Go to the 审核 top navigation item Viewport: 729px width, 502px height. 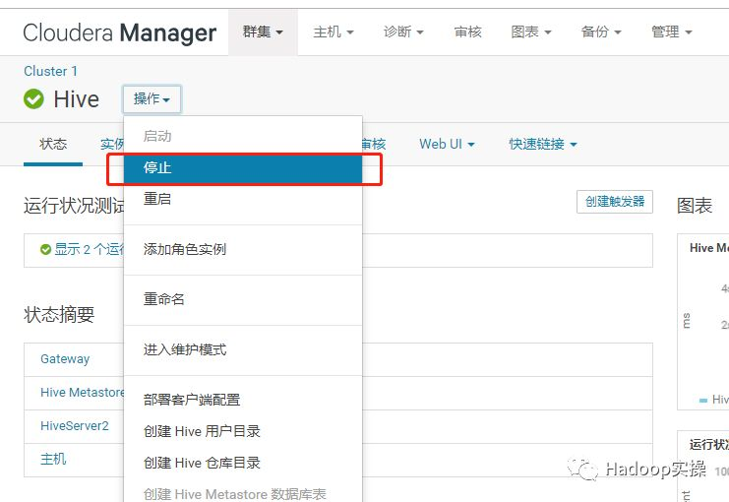(467, 32)
